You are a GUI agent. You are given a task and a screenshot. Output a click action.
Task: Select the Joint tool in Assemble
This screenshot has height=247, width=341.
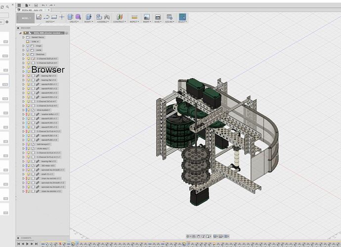[x=107, y=17]
